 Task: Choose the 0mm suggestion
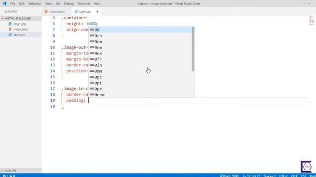[140, 71]
